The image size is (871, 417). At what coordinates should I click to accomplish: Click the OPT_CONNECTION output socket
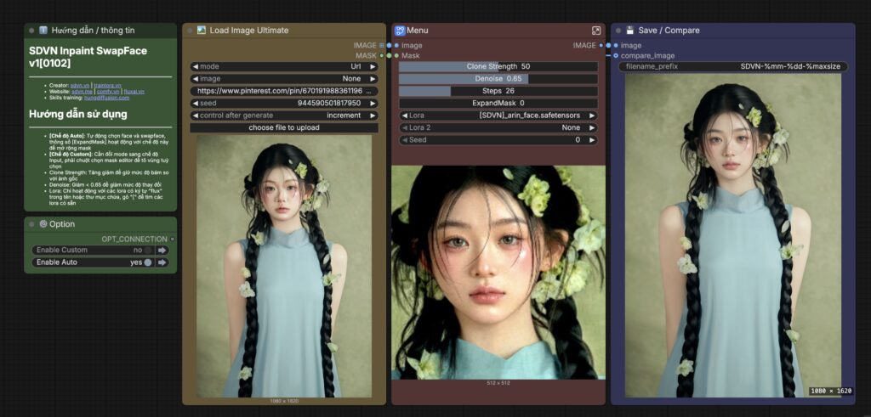[x=172, y=239]
